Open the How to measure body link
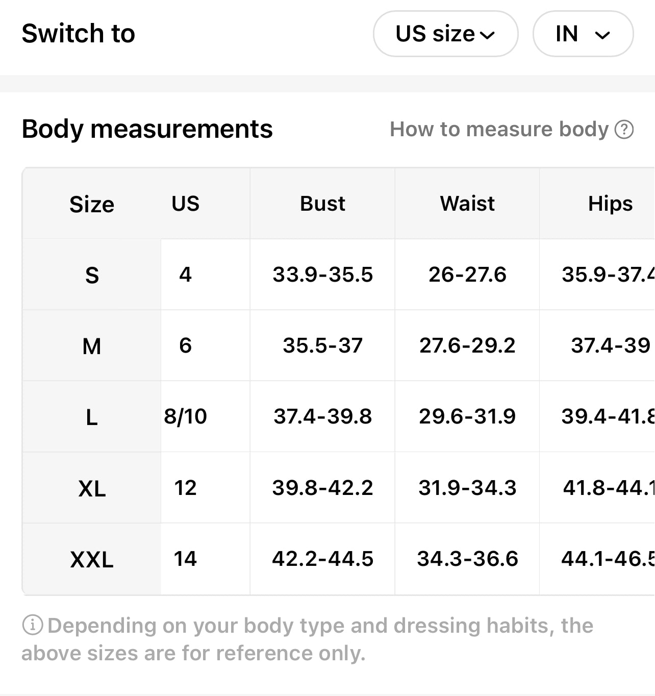 499,130
